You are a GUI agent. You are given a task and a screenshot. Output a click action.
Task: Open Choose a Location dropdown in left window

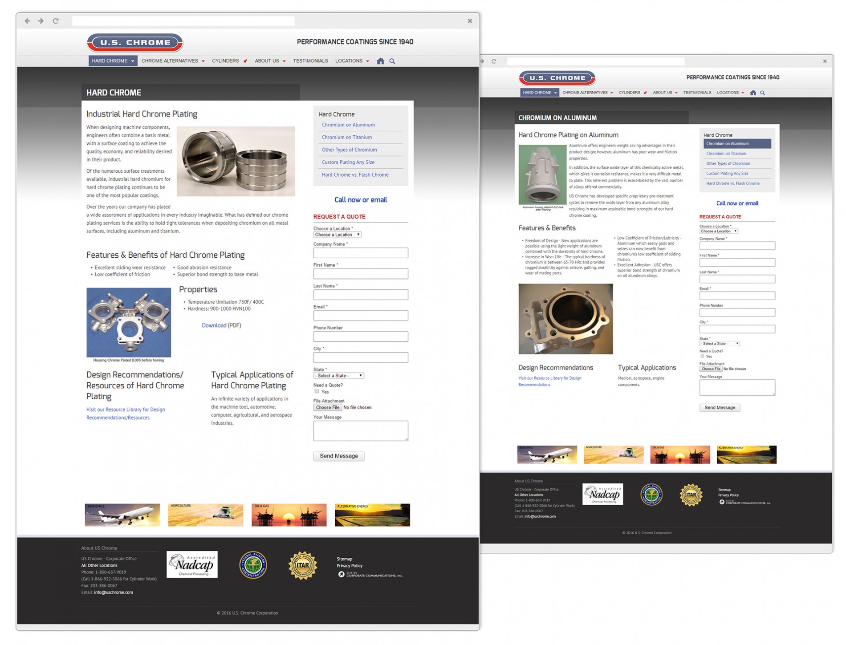(x=338, y=235)
